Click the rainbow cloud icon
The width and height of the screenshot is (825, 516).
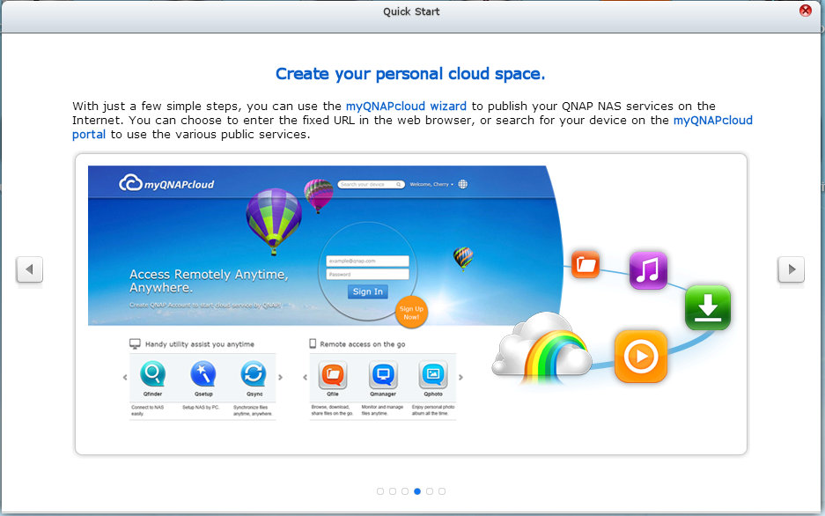[x=541, y=347]
